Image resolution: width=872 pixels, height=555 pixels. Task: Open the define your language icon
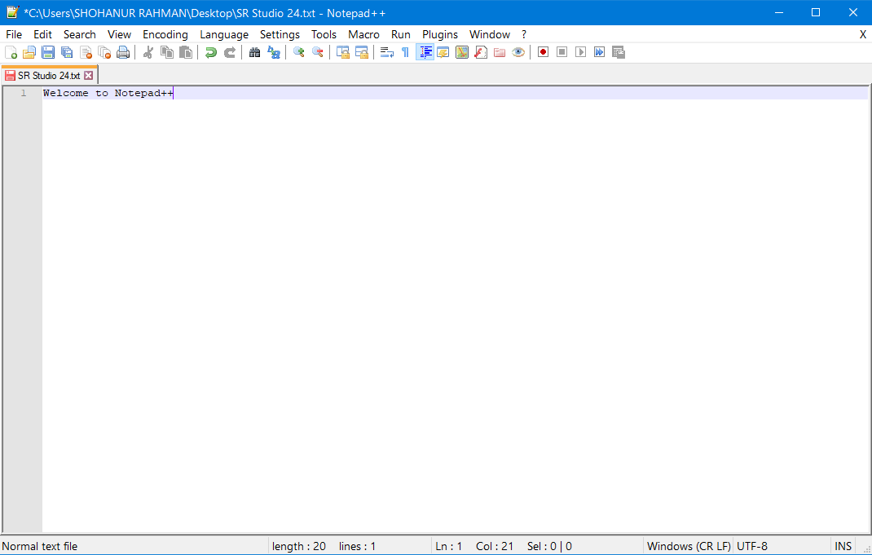(x=443, y=52)
